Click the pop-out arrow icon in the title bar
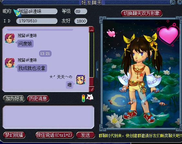182x144 pixels. coord(173,2)
